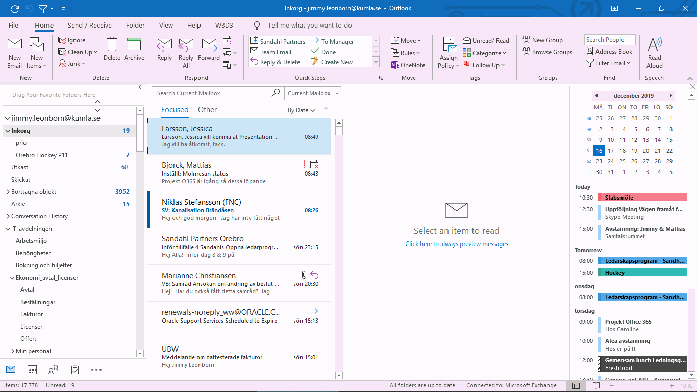The height and width of the screenshot is (392, 697).
Task: Forward the selected email
Action: pos(209,50)
